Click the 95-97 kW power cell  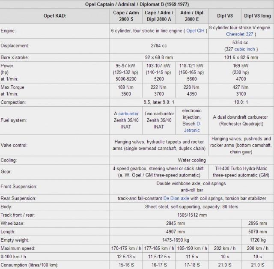point(126,72)
